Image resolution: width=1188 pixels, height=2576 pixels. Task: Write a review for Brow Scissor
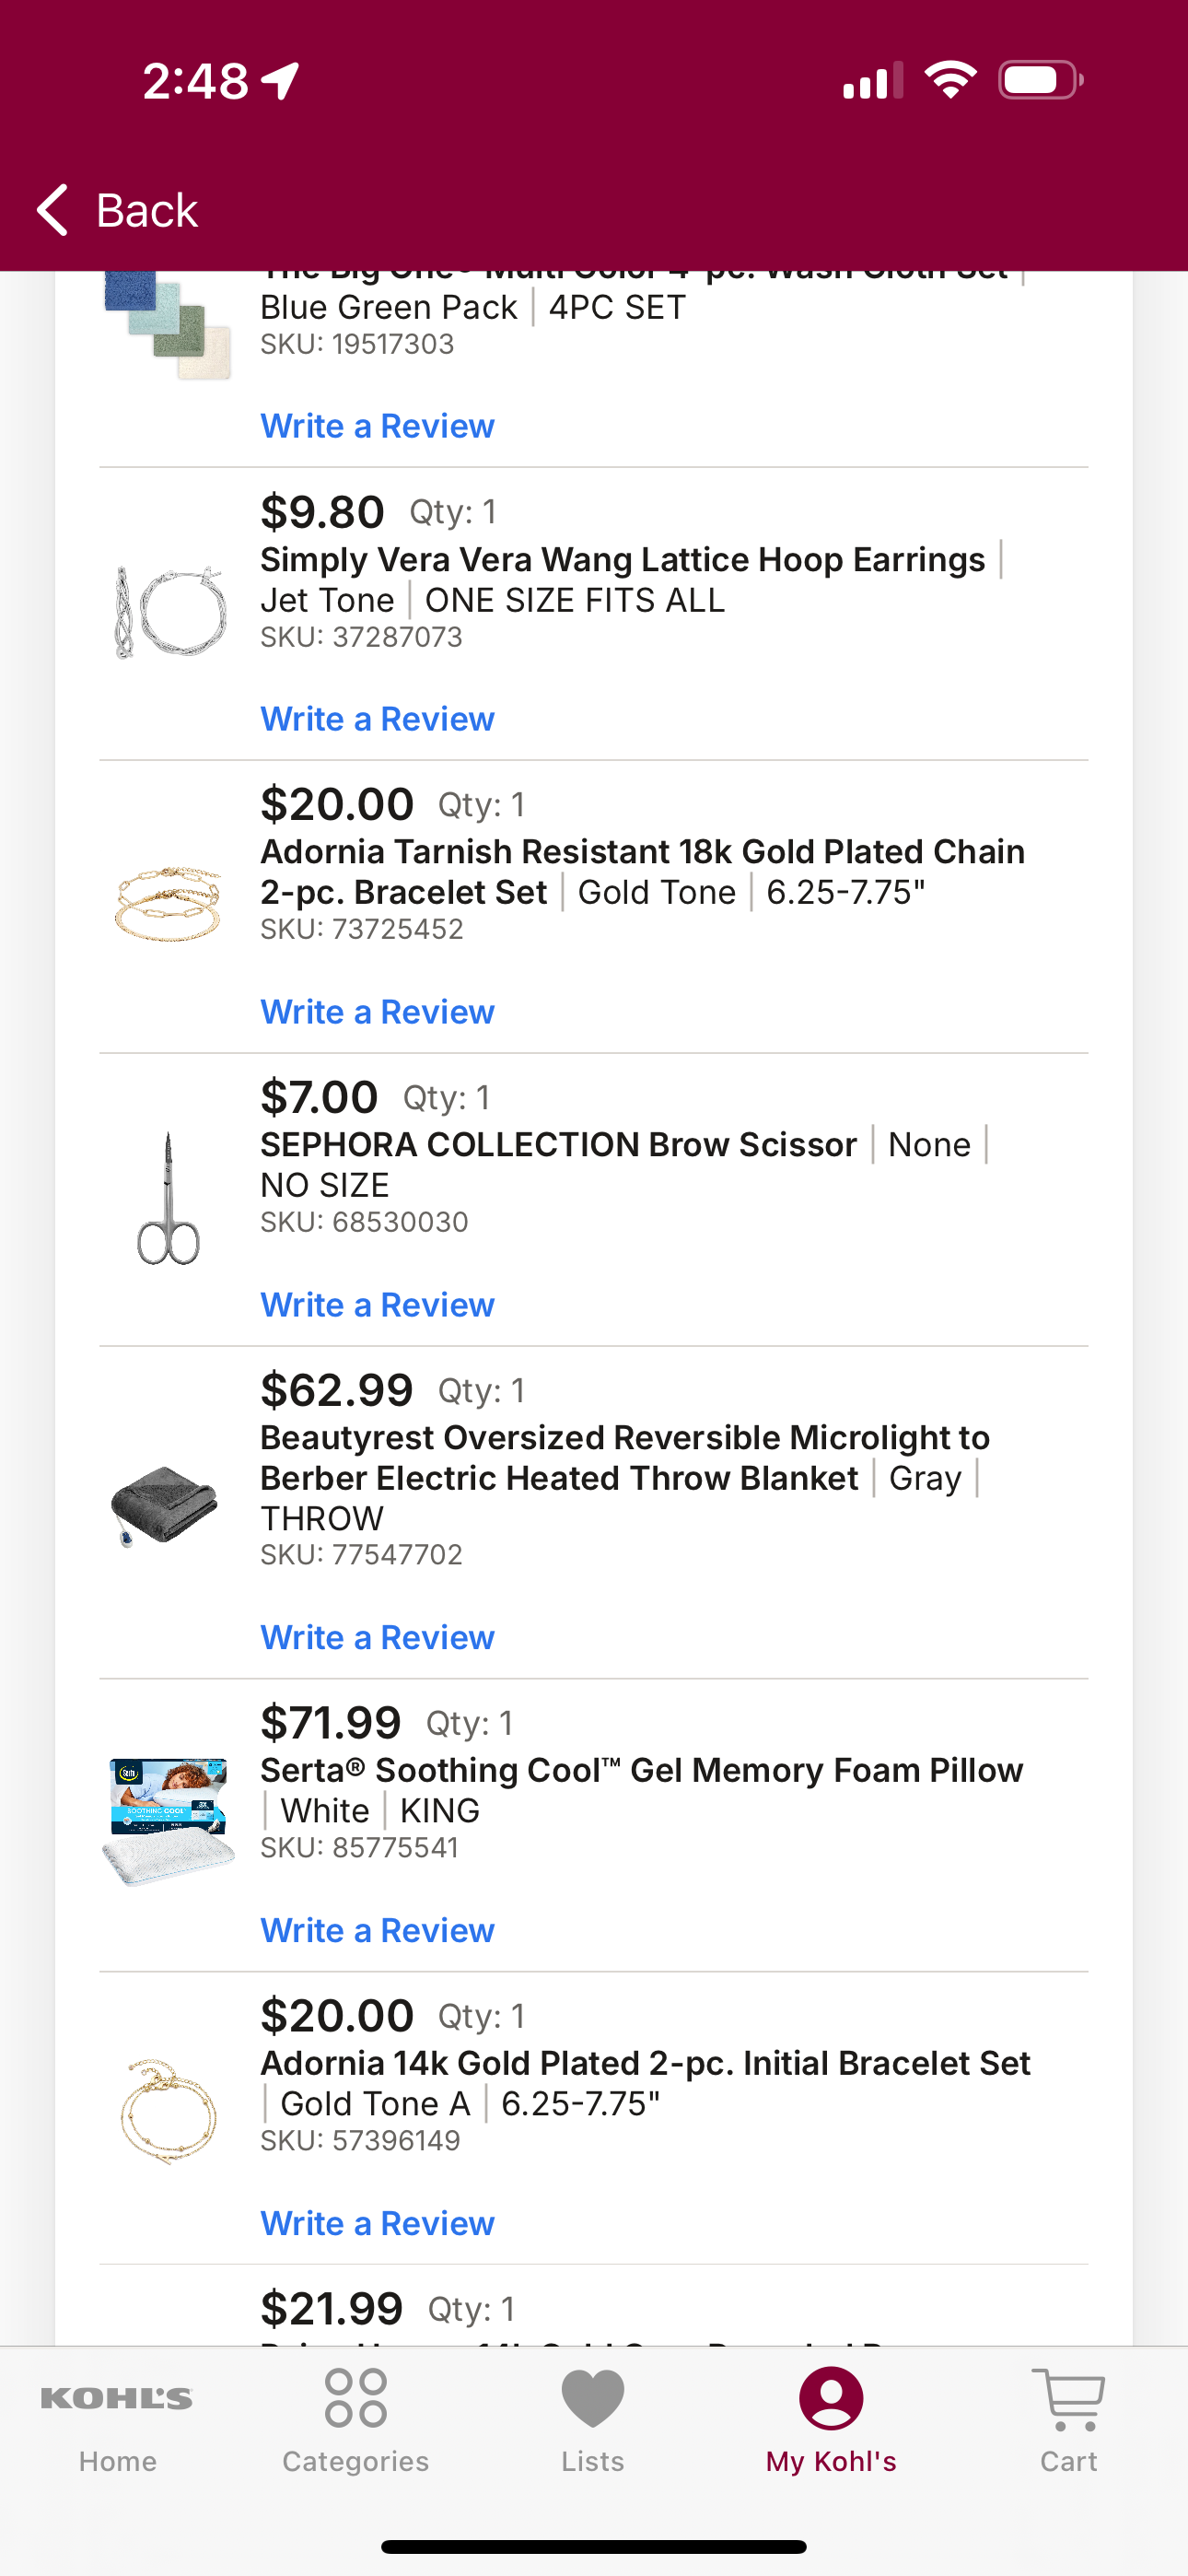pyautogui.click(x=377, y=1305)
